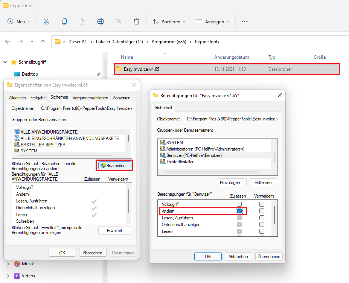
Task: Sort by the Änderungsdatum column header
Action: click(232, 57)
